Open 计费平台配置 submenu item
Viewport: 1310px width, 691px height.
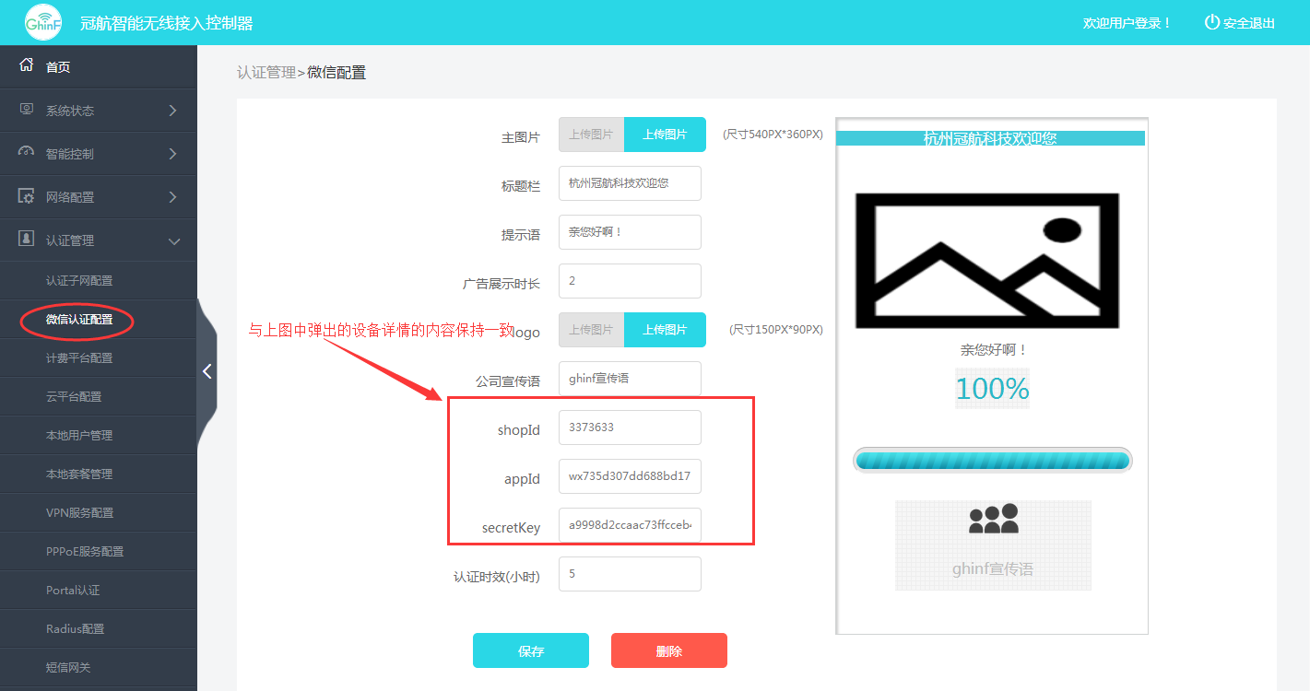tap(79, 357)
